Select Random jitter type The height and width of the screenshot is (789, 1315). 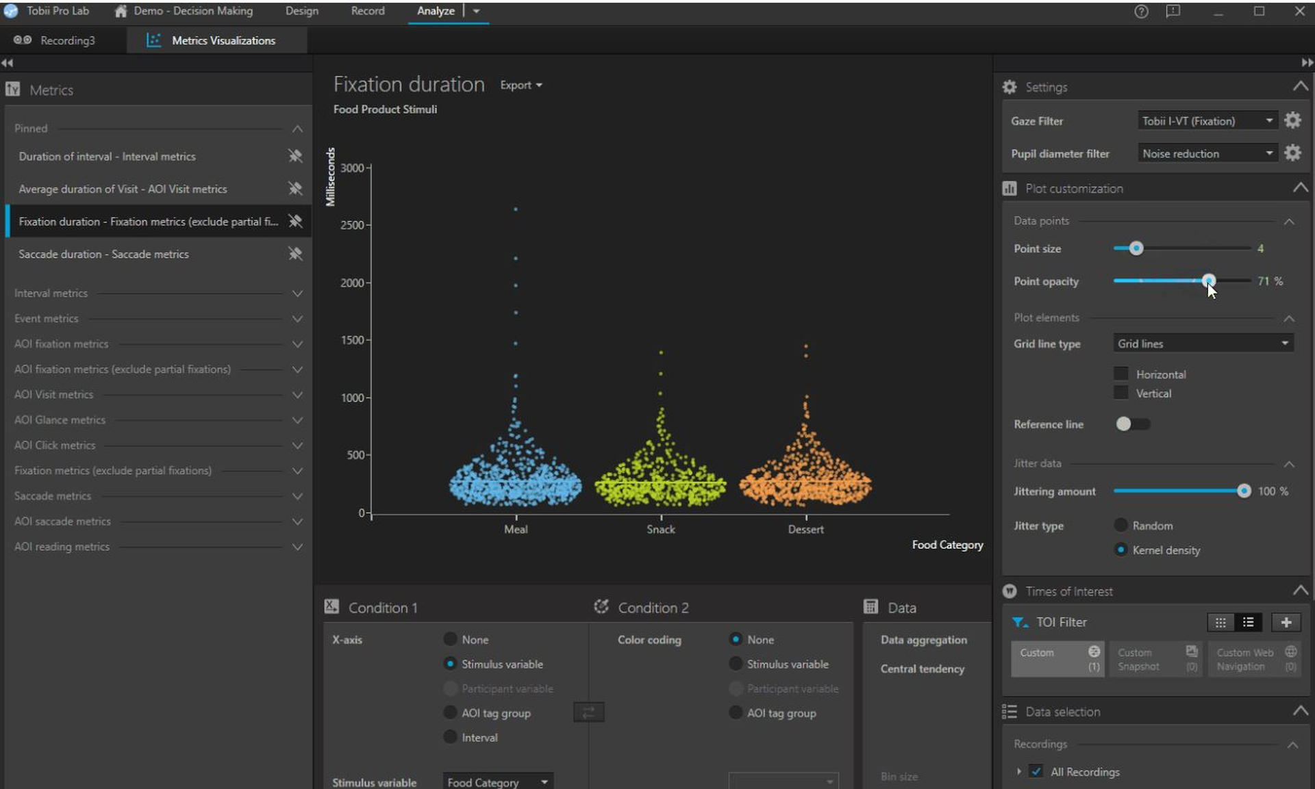1121,526
